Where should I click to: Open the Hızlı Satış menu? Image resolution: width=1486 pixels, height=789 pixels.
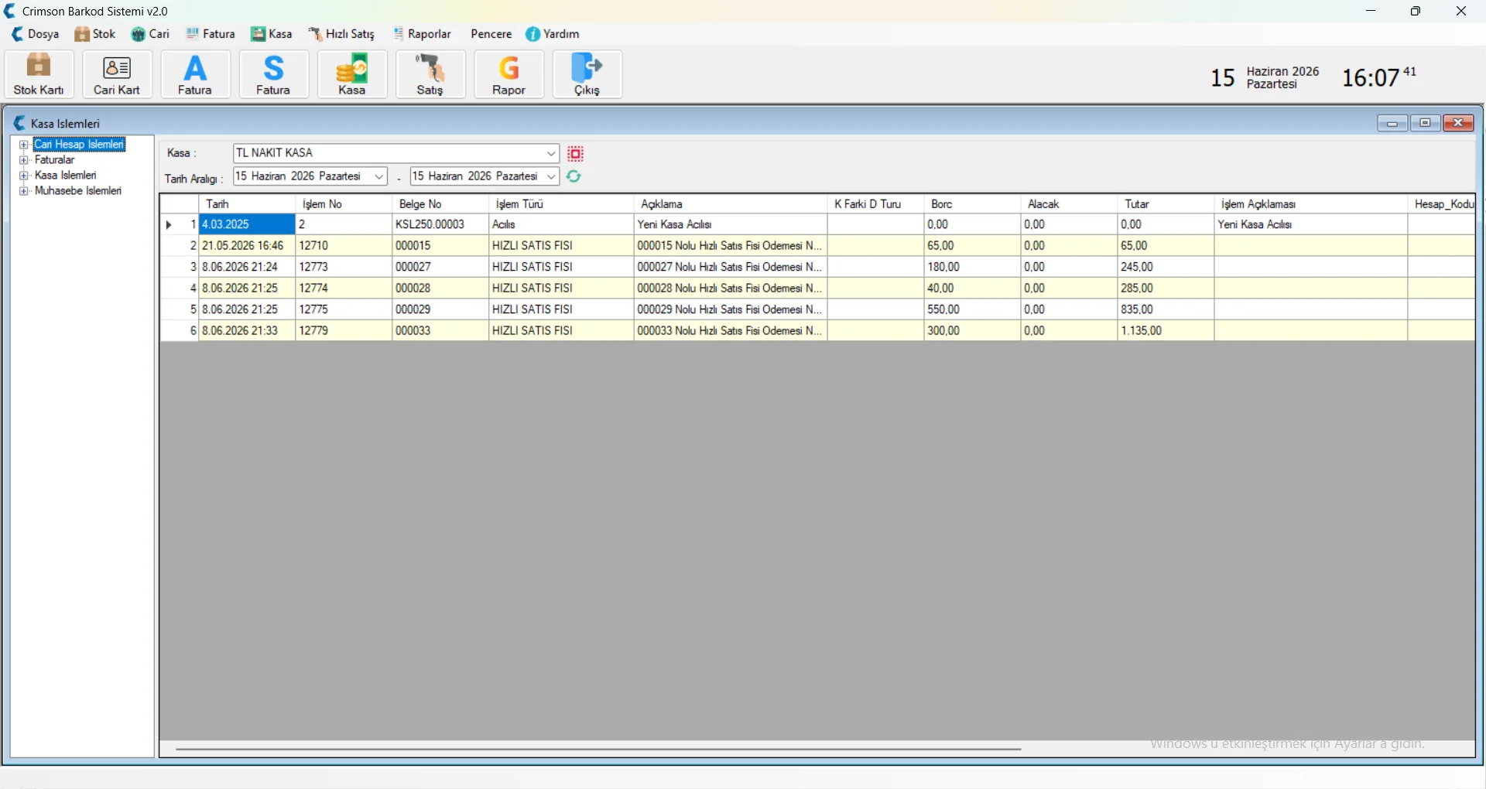pos(341,34)
